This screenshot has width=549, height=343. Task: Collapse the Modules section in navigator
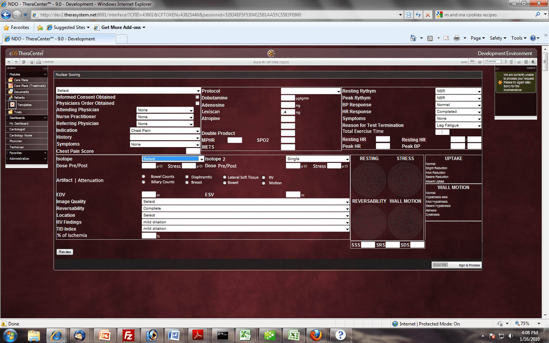coord(45,74)
